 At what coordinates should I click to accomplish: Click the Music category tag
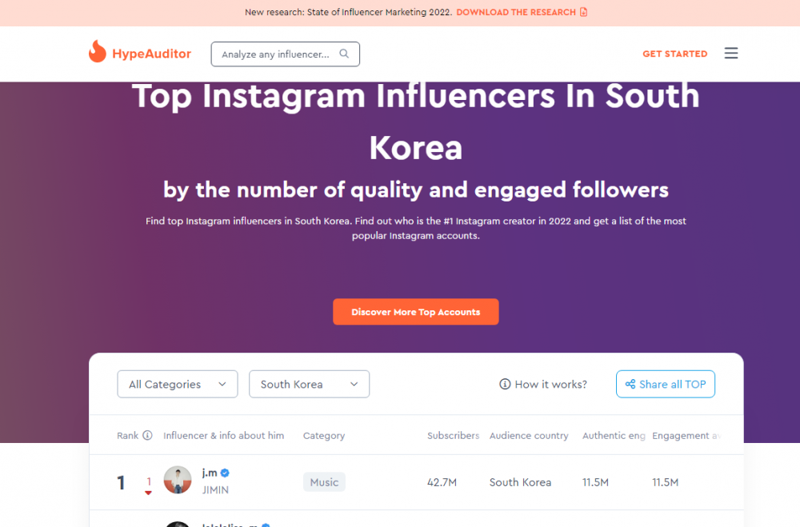click(x=325, y=482)
